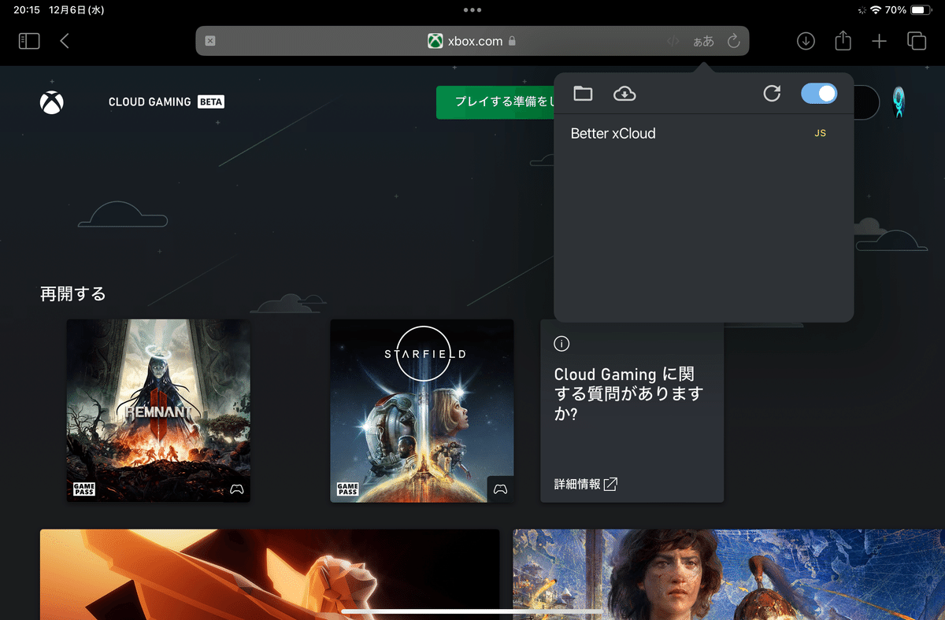Refresh the Userscripts list

772,93
